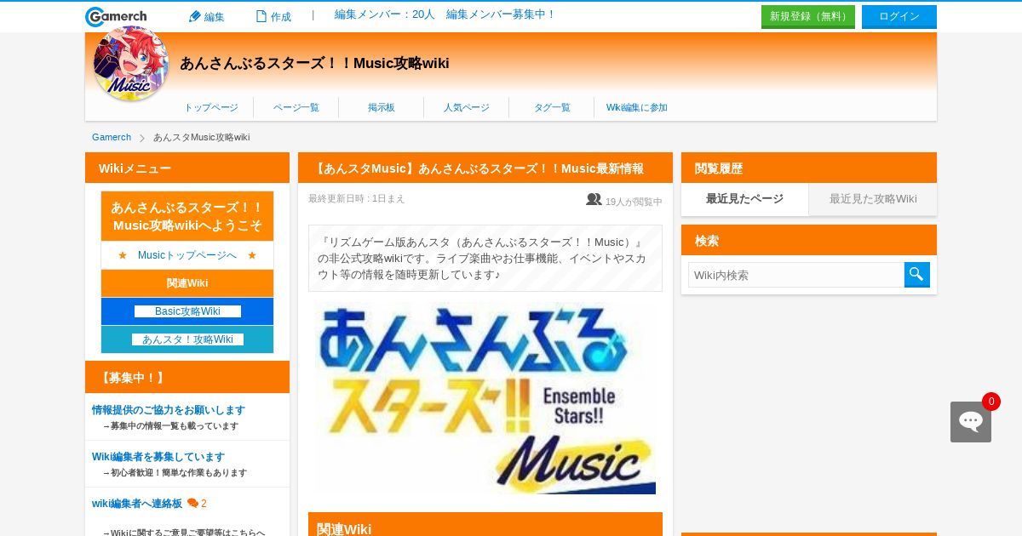The width and height of the screenshot is (1022, 536).
Task: Click the Ensemble Stars Music logo image
Action: coord(485,397)
